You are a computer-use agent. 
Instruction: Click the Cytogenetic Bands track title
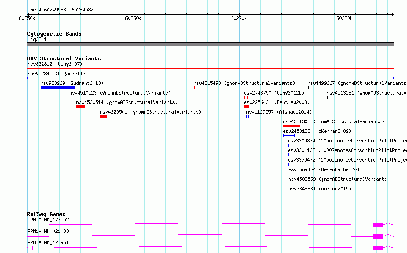coord(54,34)
